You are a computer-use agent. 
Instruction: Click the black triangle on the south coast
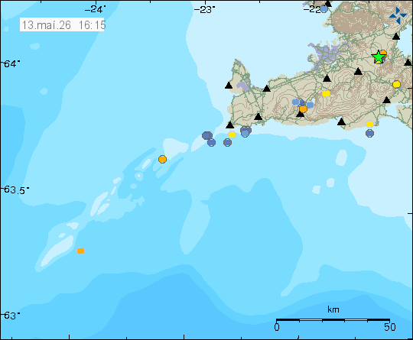[x=341, y=121]
